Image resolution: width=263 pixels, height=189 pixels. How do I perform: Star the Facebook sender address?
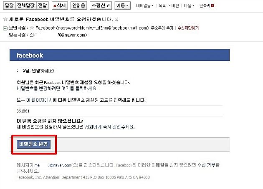[32, 28]
